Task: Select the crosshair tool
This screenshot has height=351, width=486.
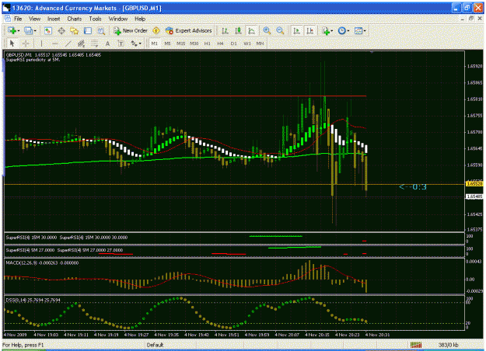Action: tap(26, 43)
